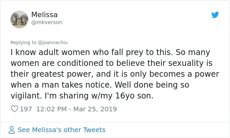
Task: Click the @mkverson handle
Action: 47,22
